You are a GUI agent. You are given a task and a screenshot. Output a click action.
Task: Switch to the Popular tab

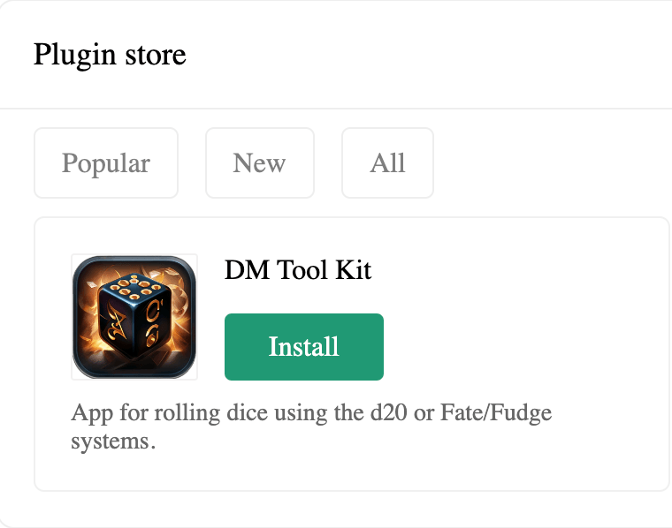[106, 163]
